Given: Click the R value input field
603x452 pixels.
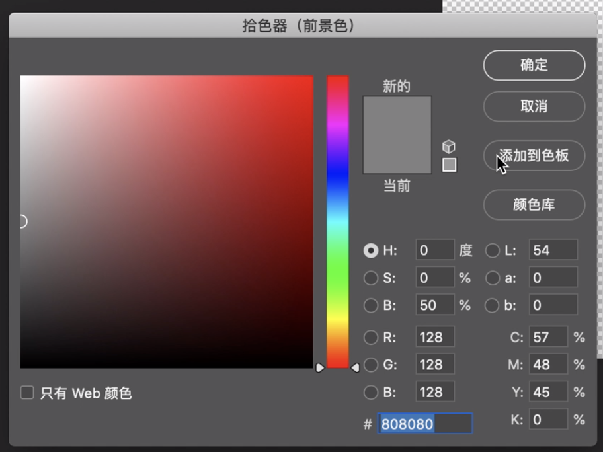Looking at the screenshot, I should 434,338.
